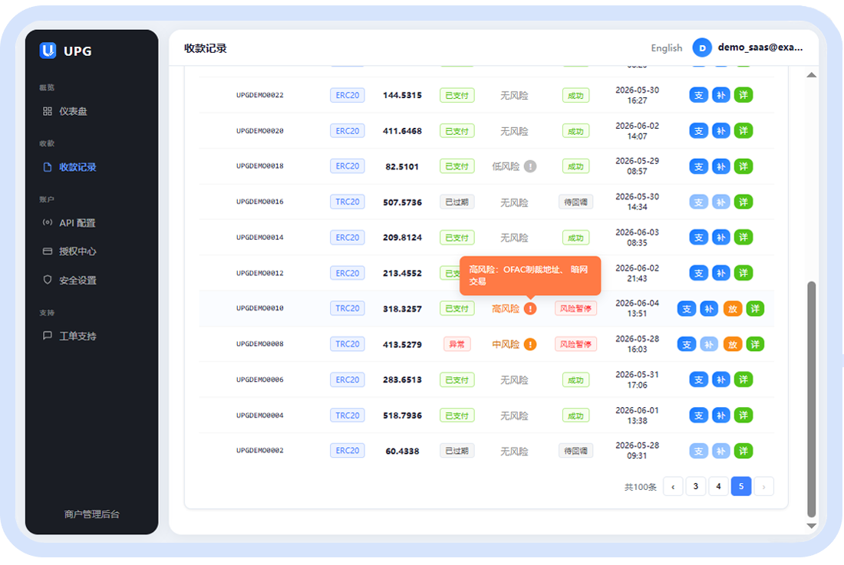Click 详 details for UPGDEMO0010
This screenshot has width=844, height=565.
pos(755,309)
